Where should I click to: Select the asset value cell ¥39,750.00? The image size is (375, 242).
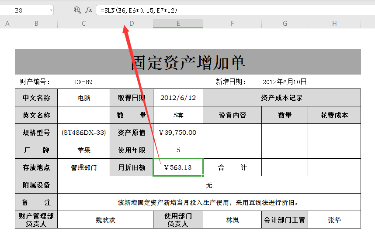[178, 133]
